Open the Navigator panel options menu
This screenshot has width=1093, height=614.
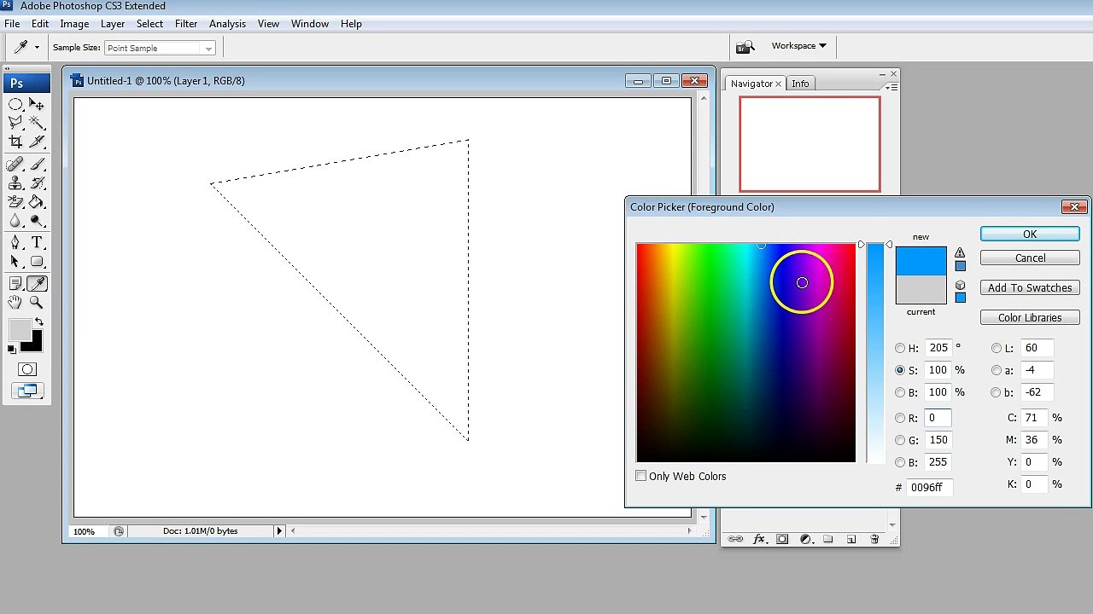pyautogui.click(x=891, y=87)
